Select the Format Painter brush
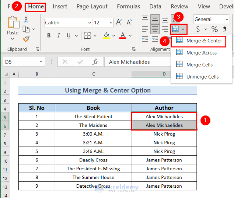 coord(26,39)
